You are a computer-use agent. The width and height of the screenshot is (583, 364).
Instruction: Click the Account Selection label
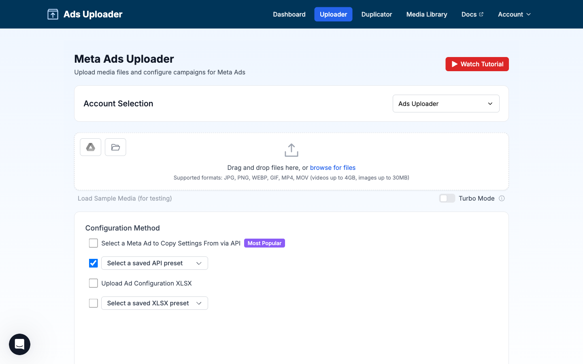tap(118, 104)
